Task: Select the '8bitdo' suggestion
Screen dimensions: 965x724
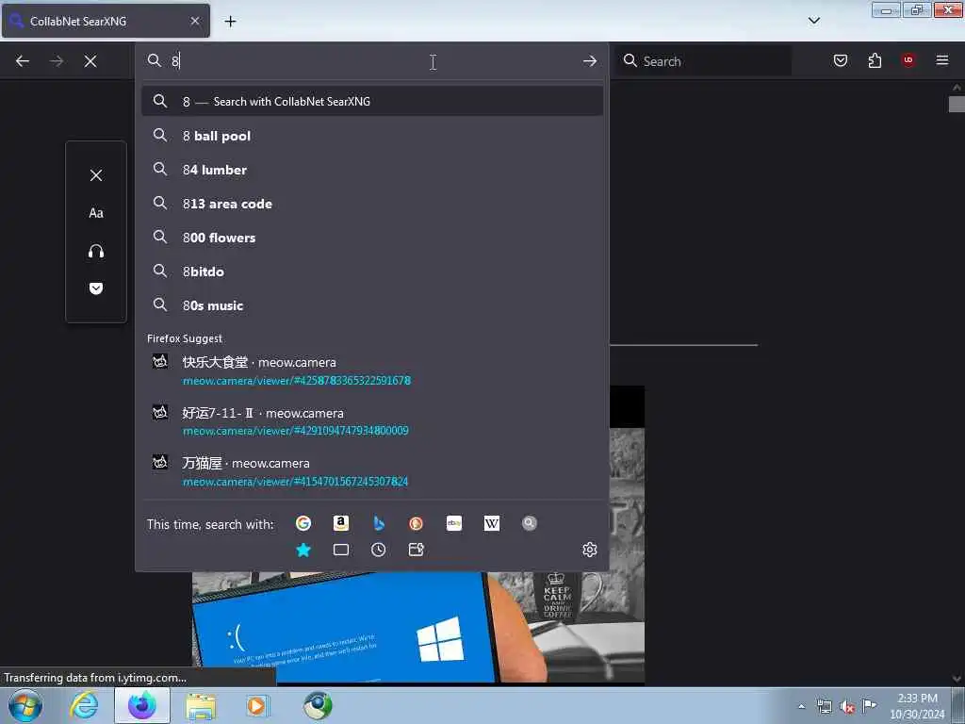Action: click(371, 271)
